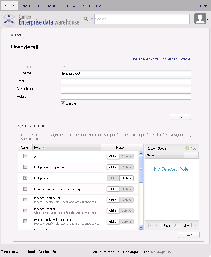Click the blue Back arrow icon
Screen dimensions: 211x257
(12, 35)
